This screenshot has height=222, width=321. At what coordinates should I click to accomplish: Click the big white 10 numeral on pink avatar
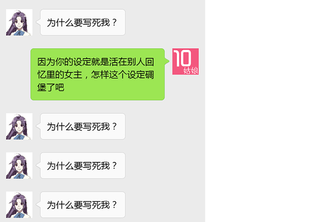(x=182, y=58)
